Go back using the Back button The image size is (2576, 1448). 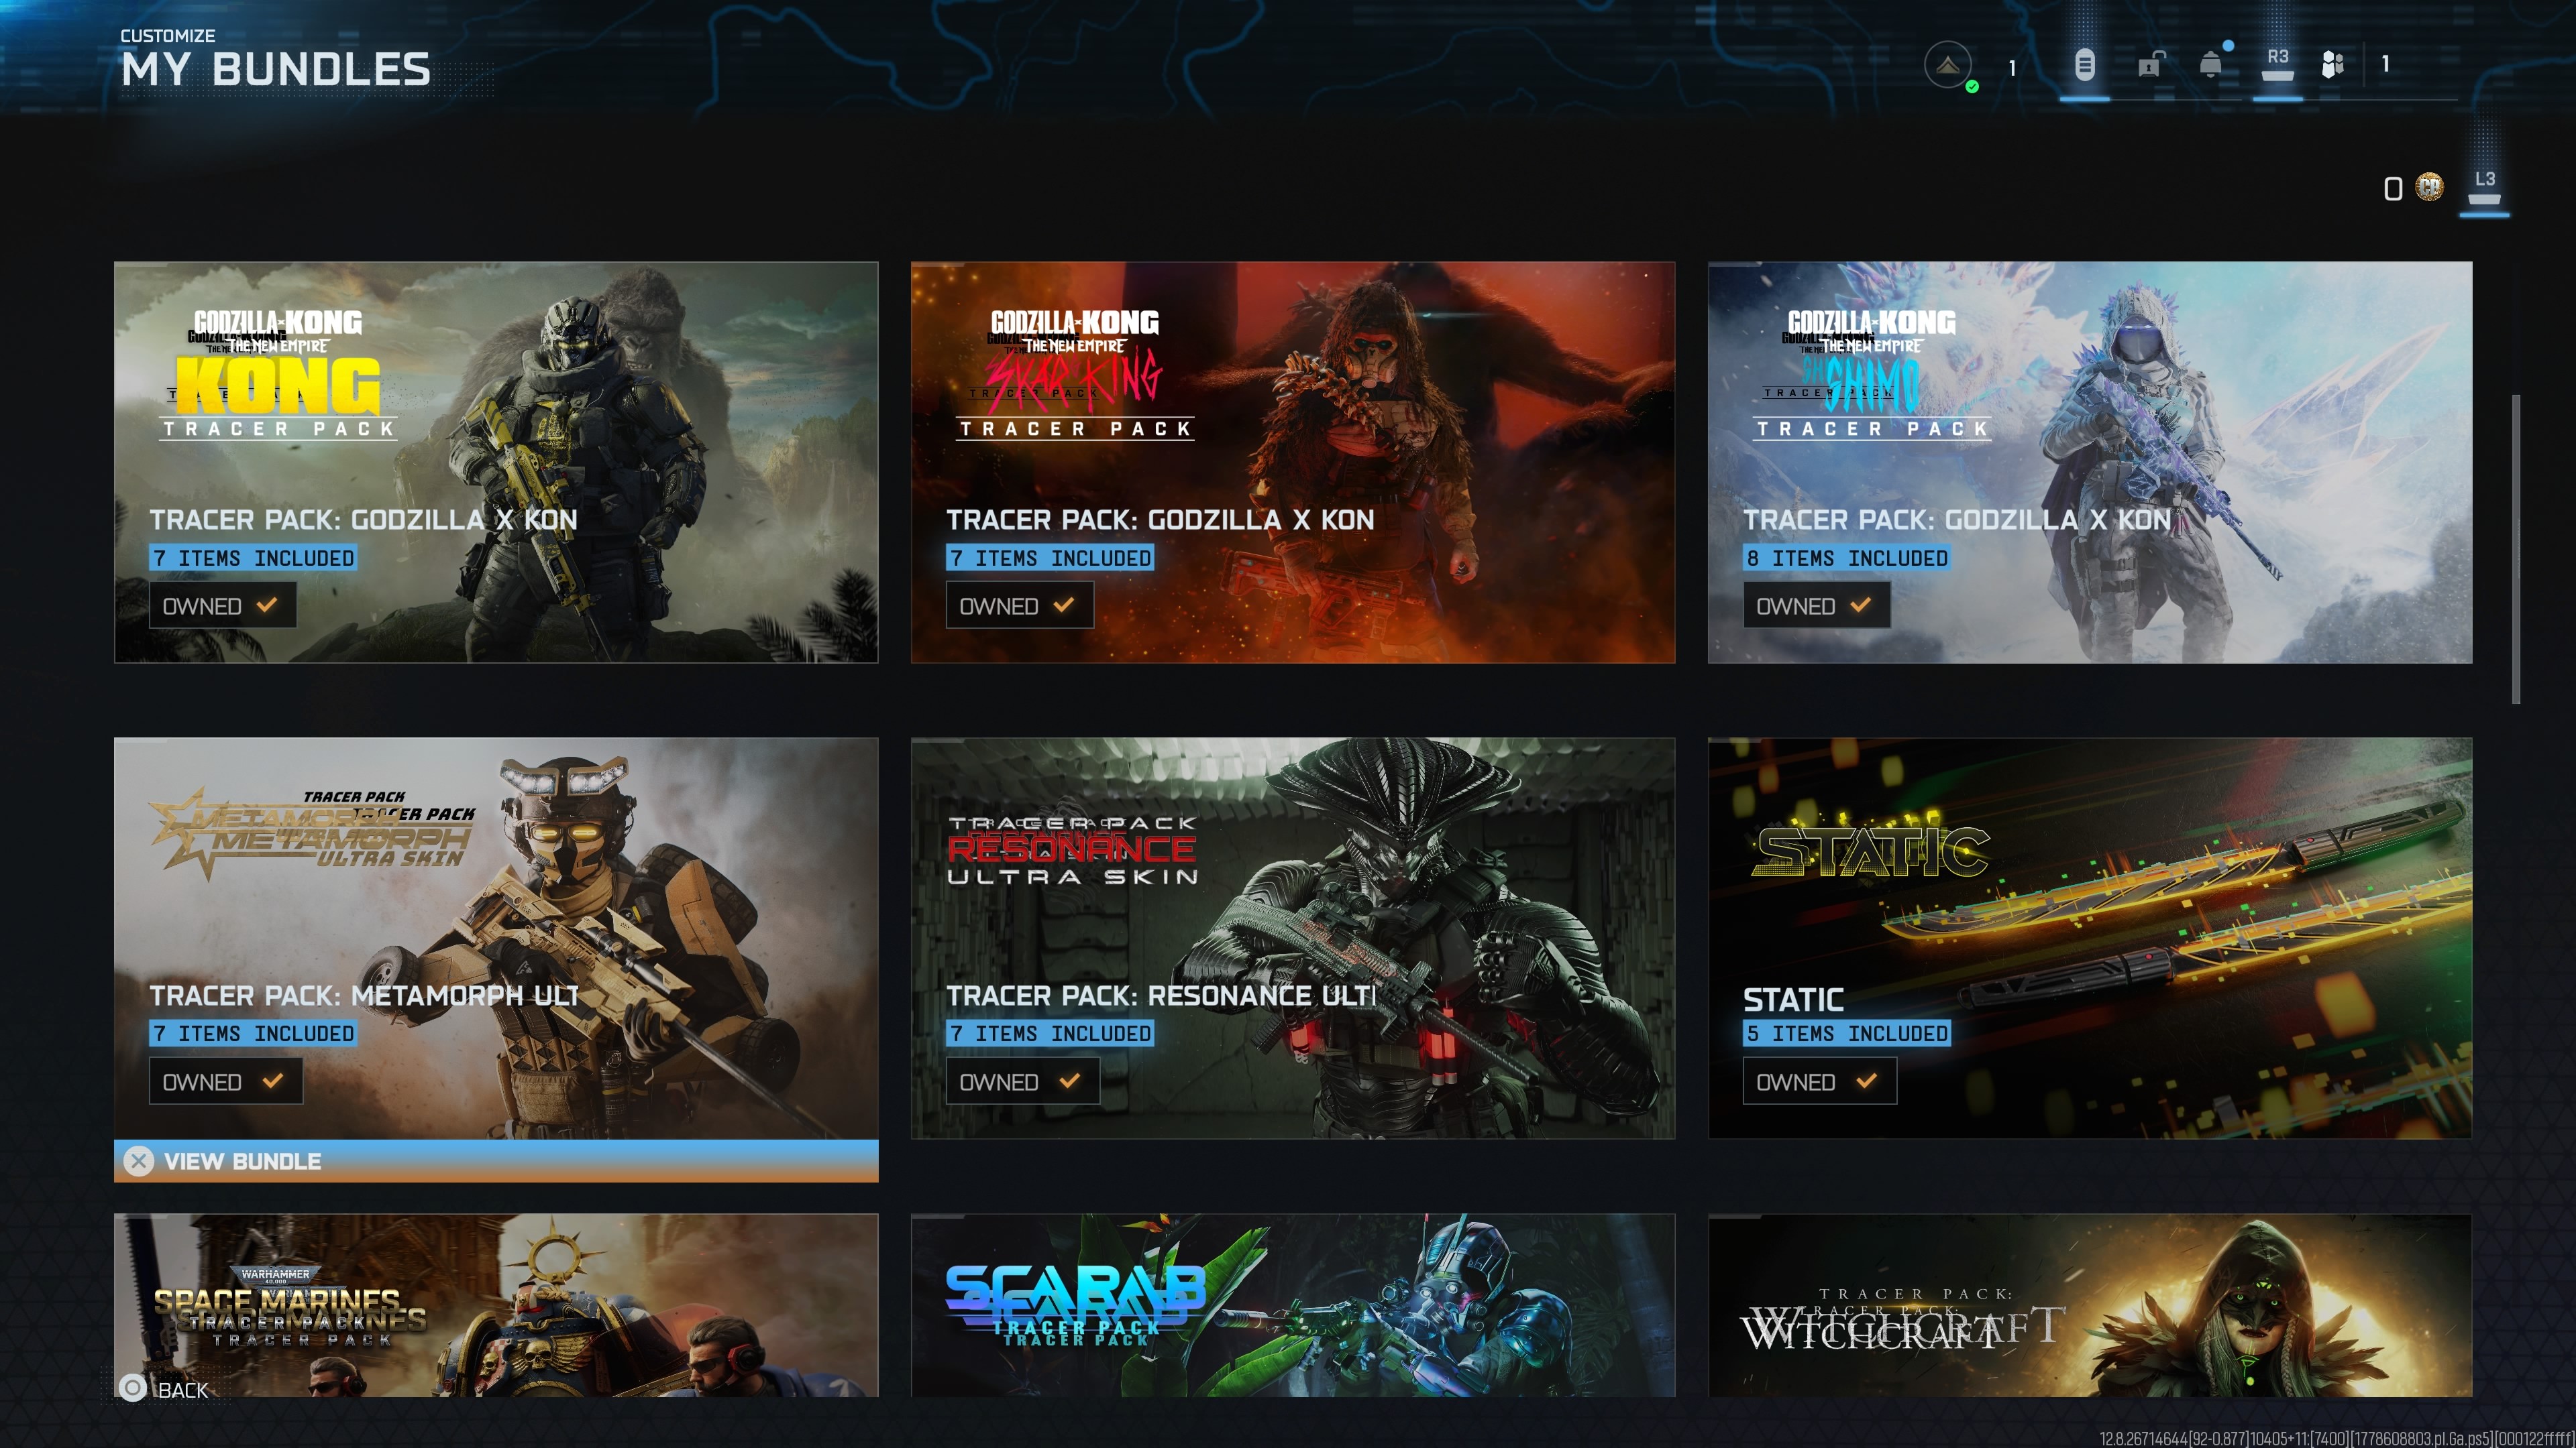[164, 1389]
